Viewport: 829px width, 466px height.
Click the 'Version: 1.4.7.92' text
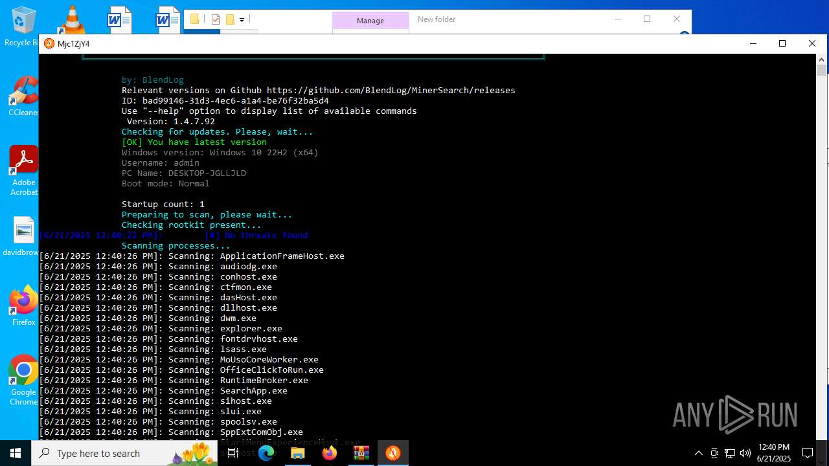click(x=171, y=122)
